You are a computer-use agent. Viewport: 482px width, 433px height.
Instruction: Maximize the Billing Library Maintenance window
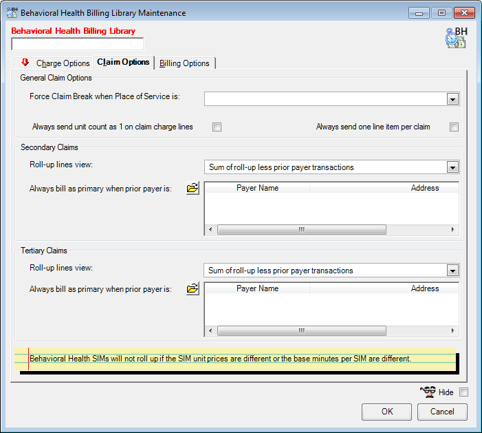tap(441, 13)
